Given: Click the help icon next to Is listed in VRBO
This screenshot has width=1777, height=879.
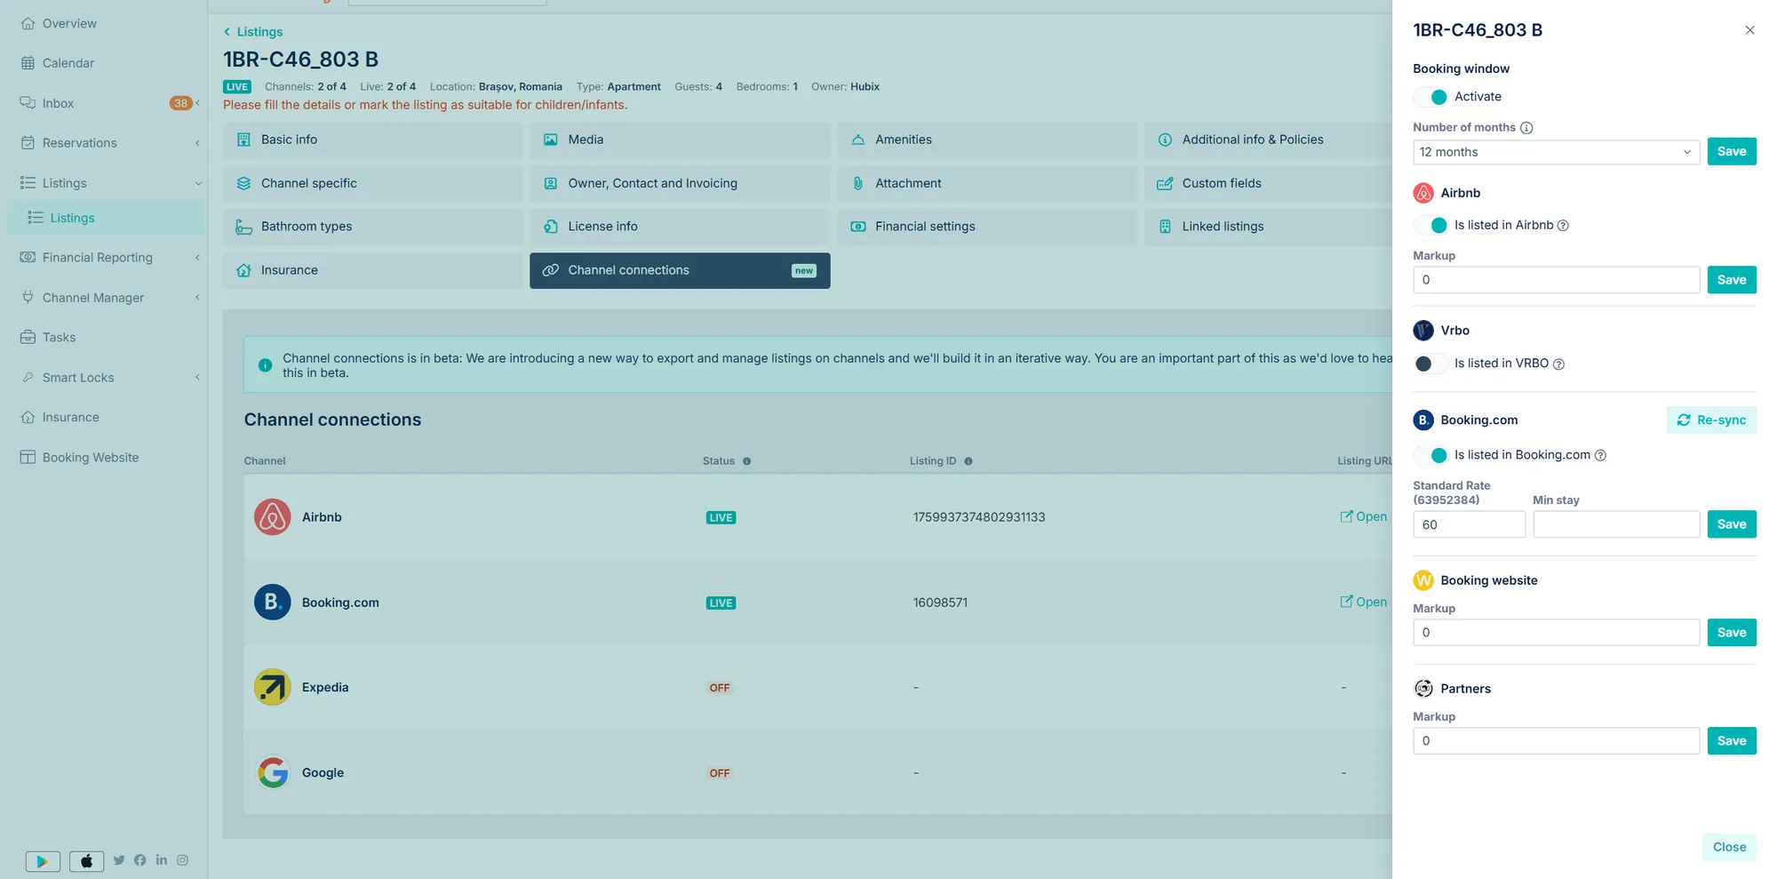Looking at the screenshot, I should [x=1558, y=364].
